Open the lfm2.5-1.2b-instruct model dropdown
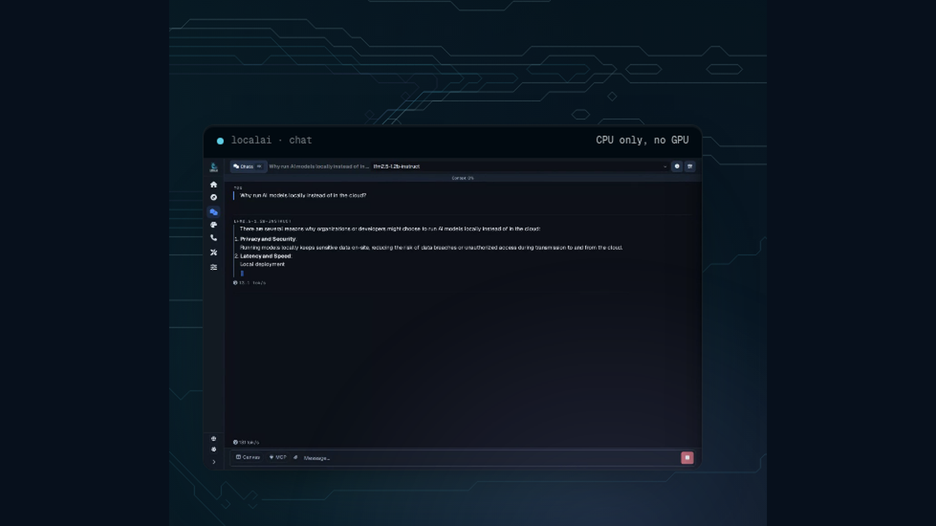 click(x=519, y=166)
